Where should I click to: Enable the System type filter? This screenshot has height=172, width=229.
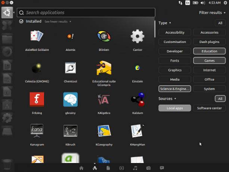pyautogui.click(x=209, y=89)
